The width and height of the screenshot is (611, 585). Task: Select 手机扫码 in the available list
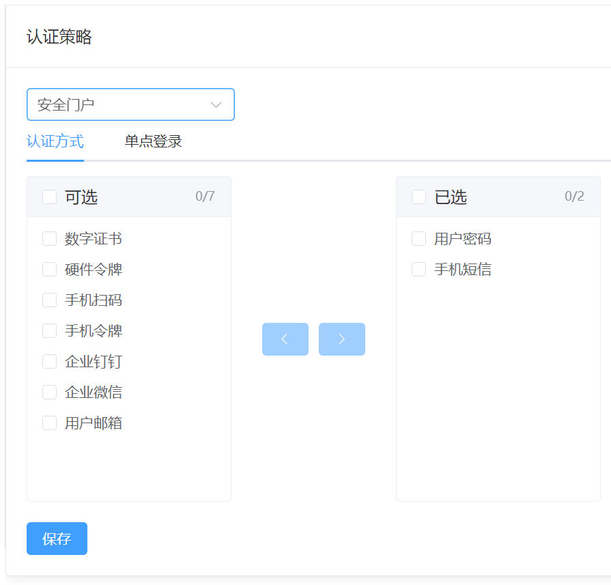pos(48,300)
